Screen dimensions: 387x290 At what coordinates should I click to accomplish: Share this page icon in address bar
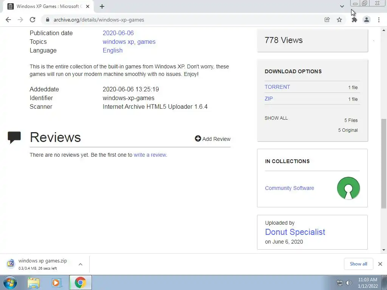click(327, 20)
